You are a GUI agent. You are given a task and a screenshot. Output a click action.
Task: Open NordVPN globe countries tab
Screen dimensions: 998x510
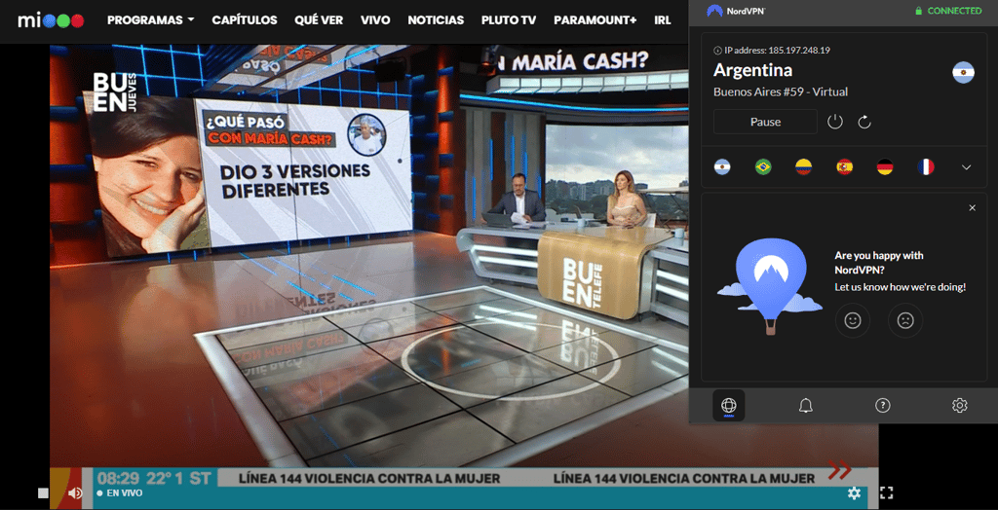pos(729,406)
